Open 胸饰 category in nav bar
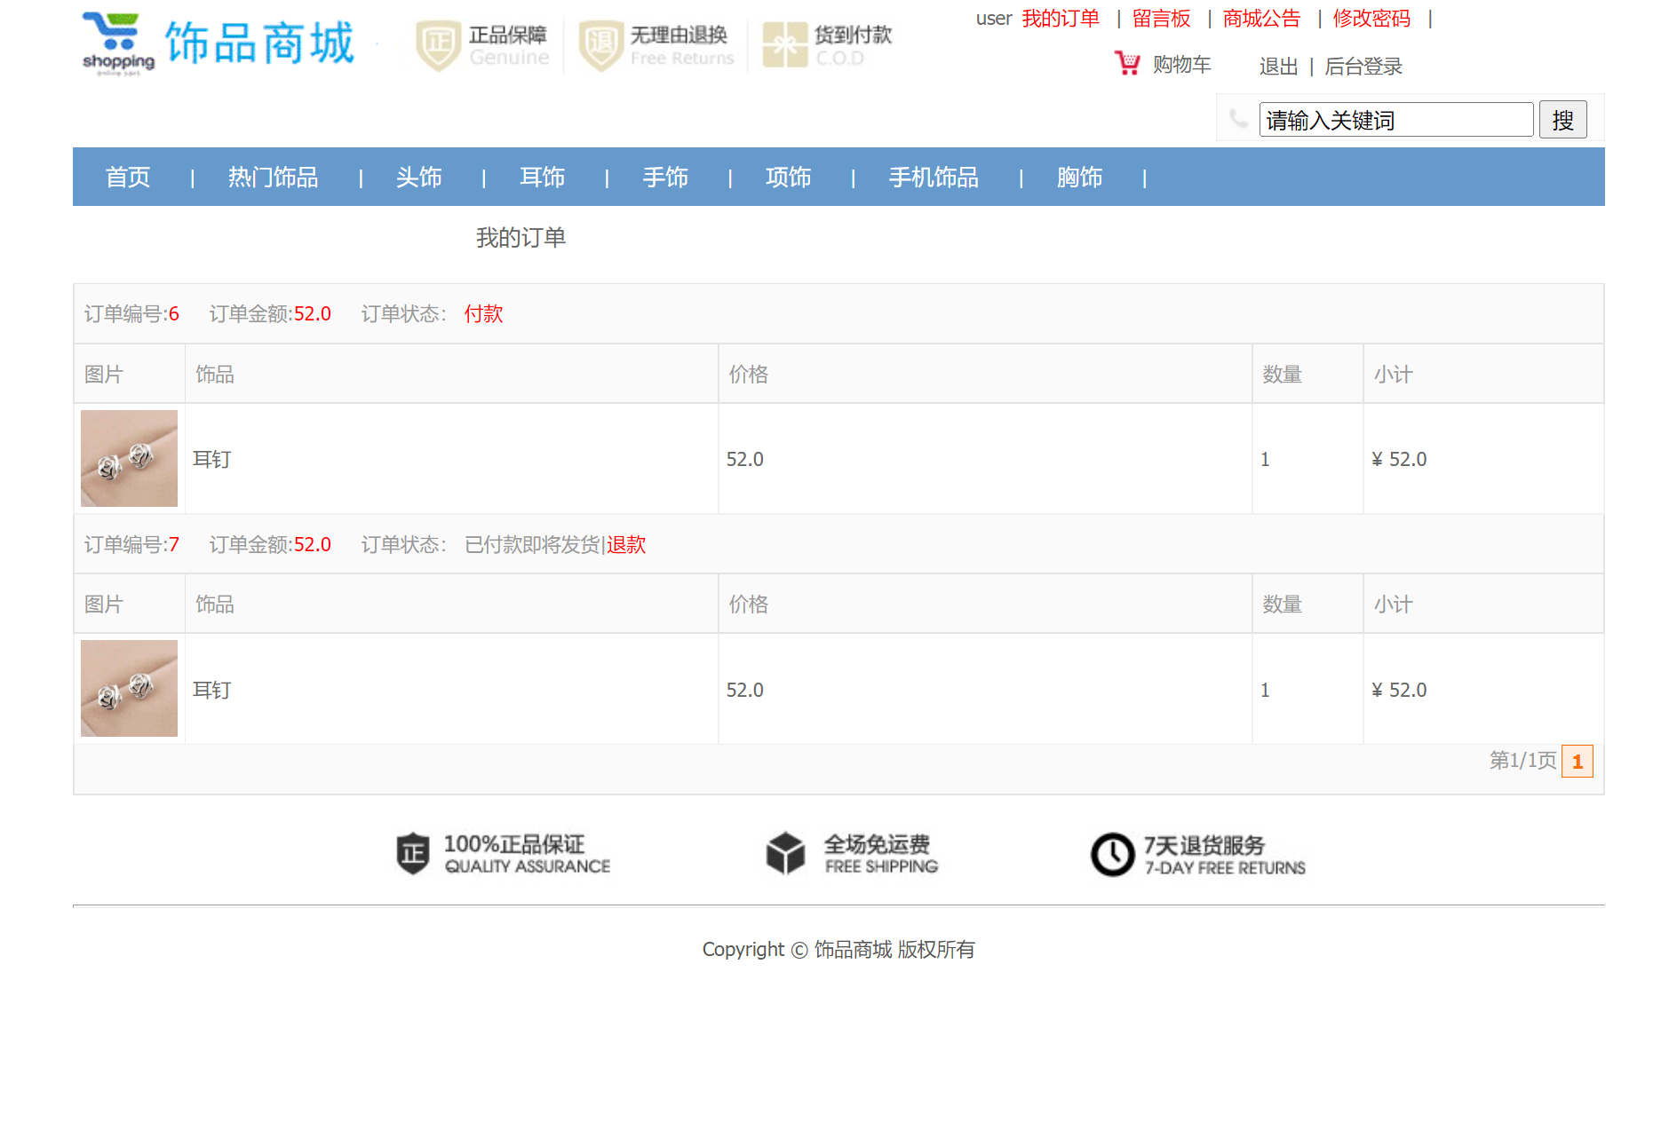This screenshot has height=1138, width=1669. click(x=1079, y=178)
